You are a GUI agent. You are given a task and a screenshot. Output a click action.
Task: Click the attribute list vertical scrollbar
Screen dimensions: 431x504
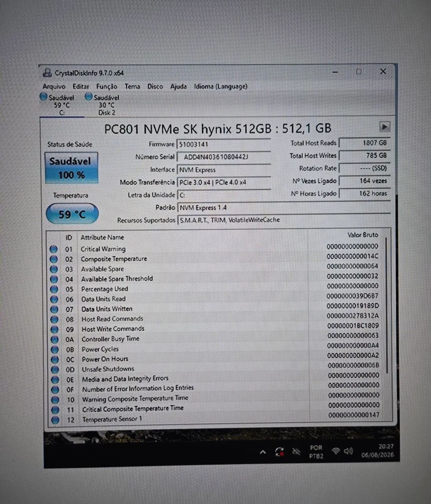coord(387,305)
